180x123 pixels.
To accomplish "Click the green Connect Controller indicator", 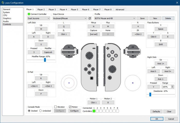I will pos(29,14).
